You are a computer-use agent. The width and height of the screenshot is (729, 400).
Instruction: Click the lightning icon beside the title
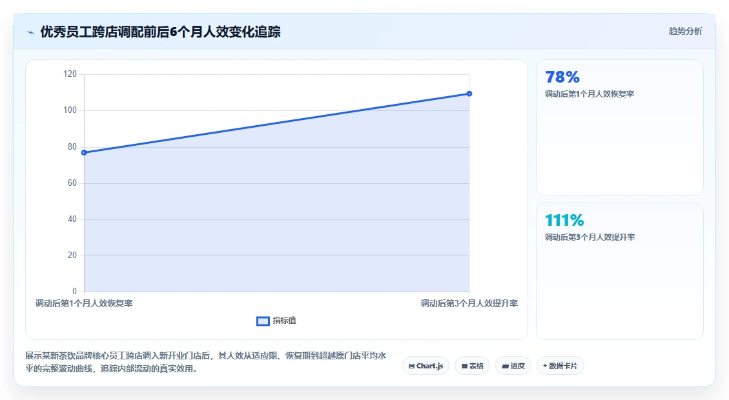[31, 32]
